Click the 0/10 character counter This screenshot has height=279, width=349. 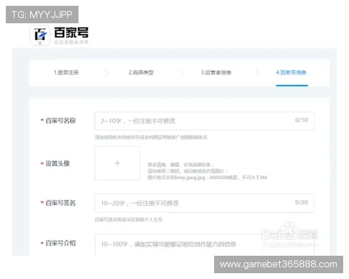coord(301,120)
